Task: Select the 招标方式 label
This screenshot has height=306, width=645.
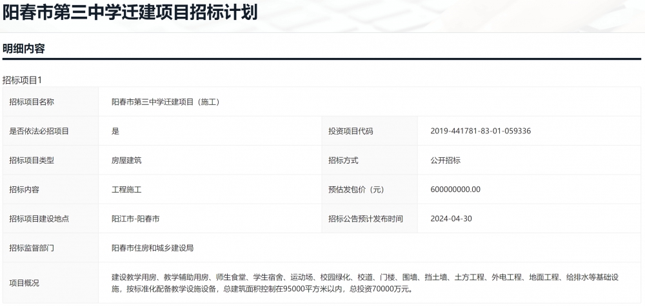Action: [343, 160]
